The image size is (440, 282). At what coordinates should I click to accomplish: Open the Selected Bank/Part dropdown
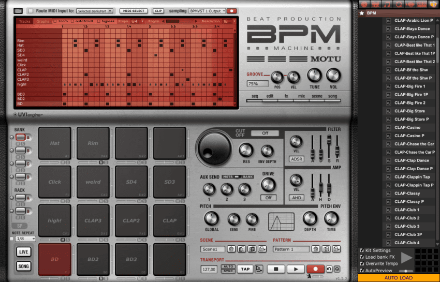click(x=95, y=10)
